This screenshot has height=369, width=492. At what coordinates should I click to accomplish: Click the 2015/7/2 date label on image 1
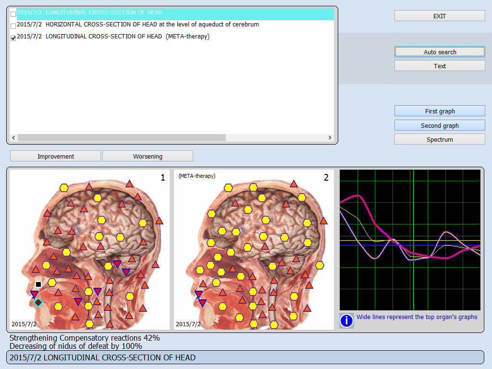[x=24, y=324]
